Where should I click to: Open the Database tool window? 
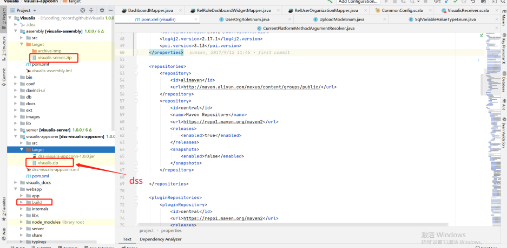503,85
